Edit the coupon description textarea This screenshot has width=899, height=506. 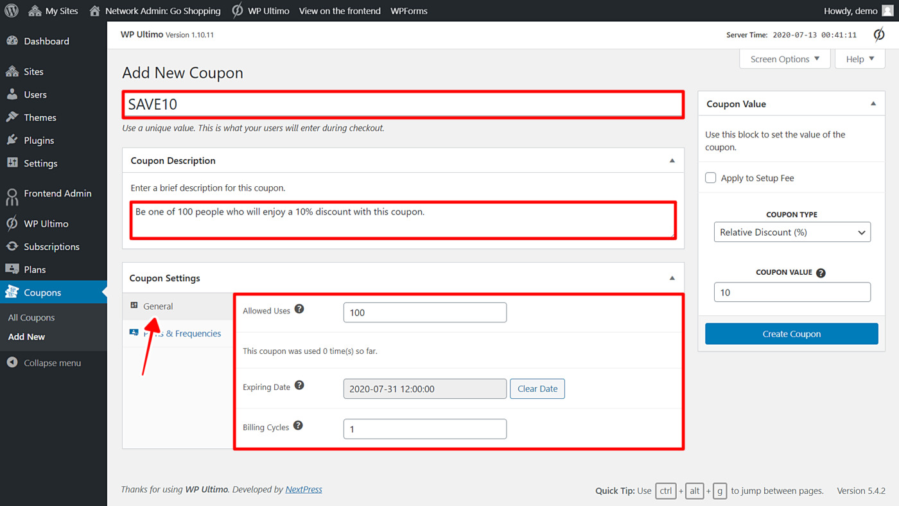click(x=403, y=220)
